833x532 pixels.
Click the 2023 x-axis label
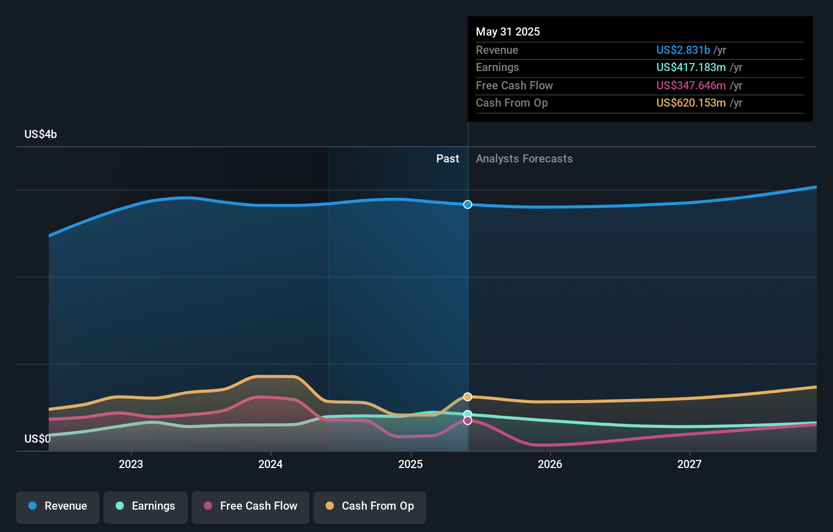131,464
